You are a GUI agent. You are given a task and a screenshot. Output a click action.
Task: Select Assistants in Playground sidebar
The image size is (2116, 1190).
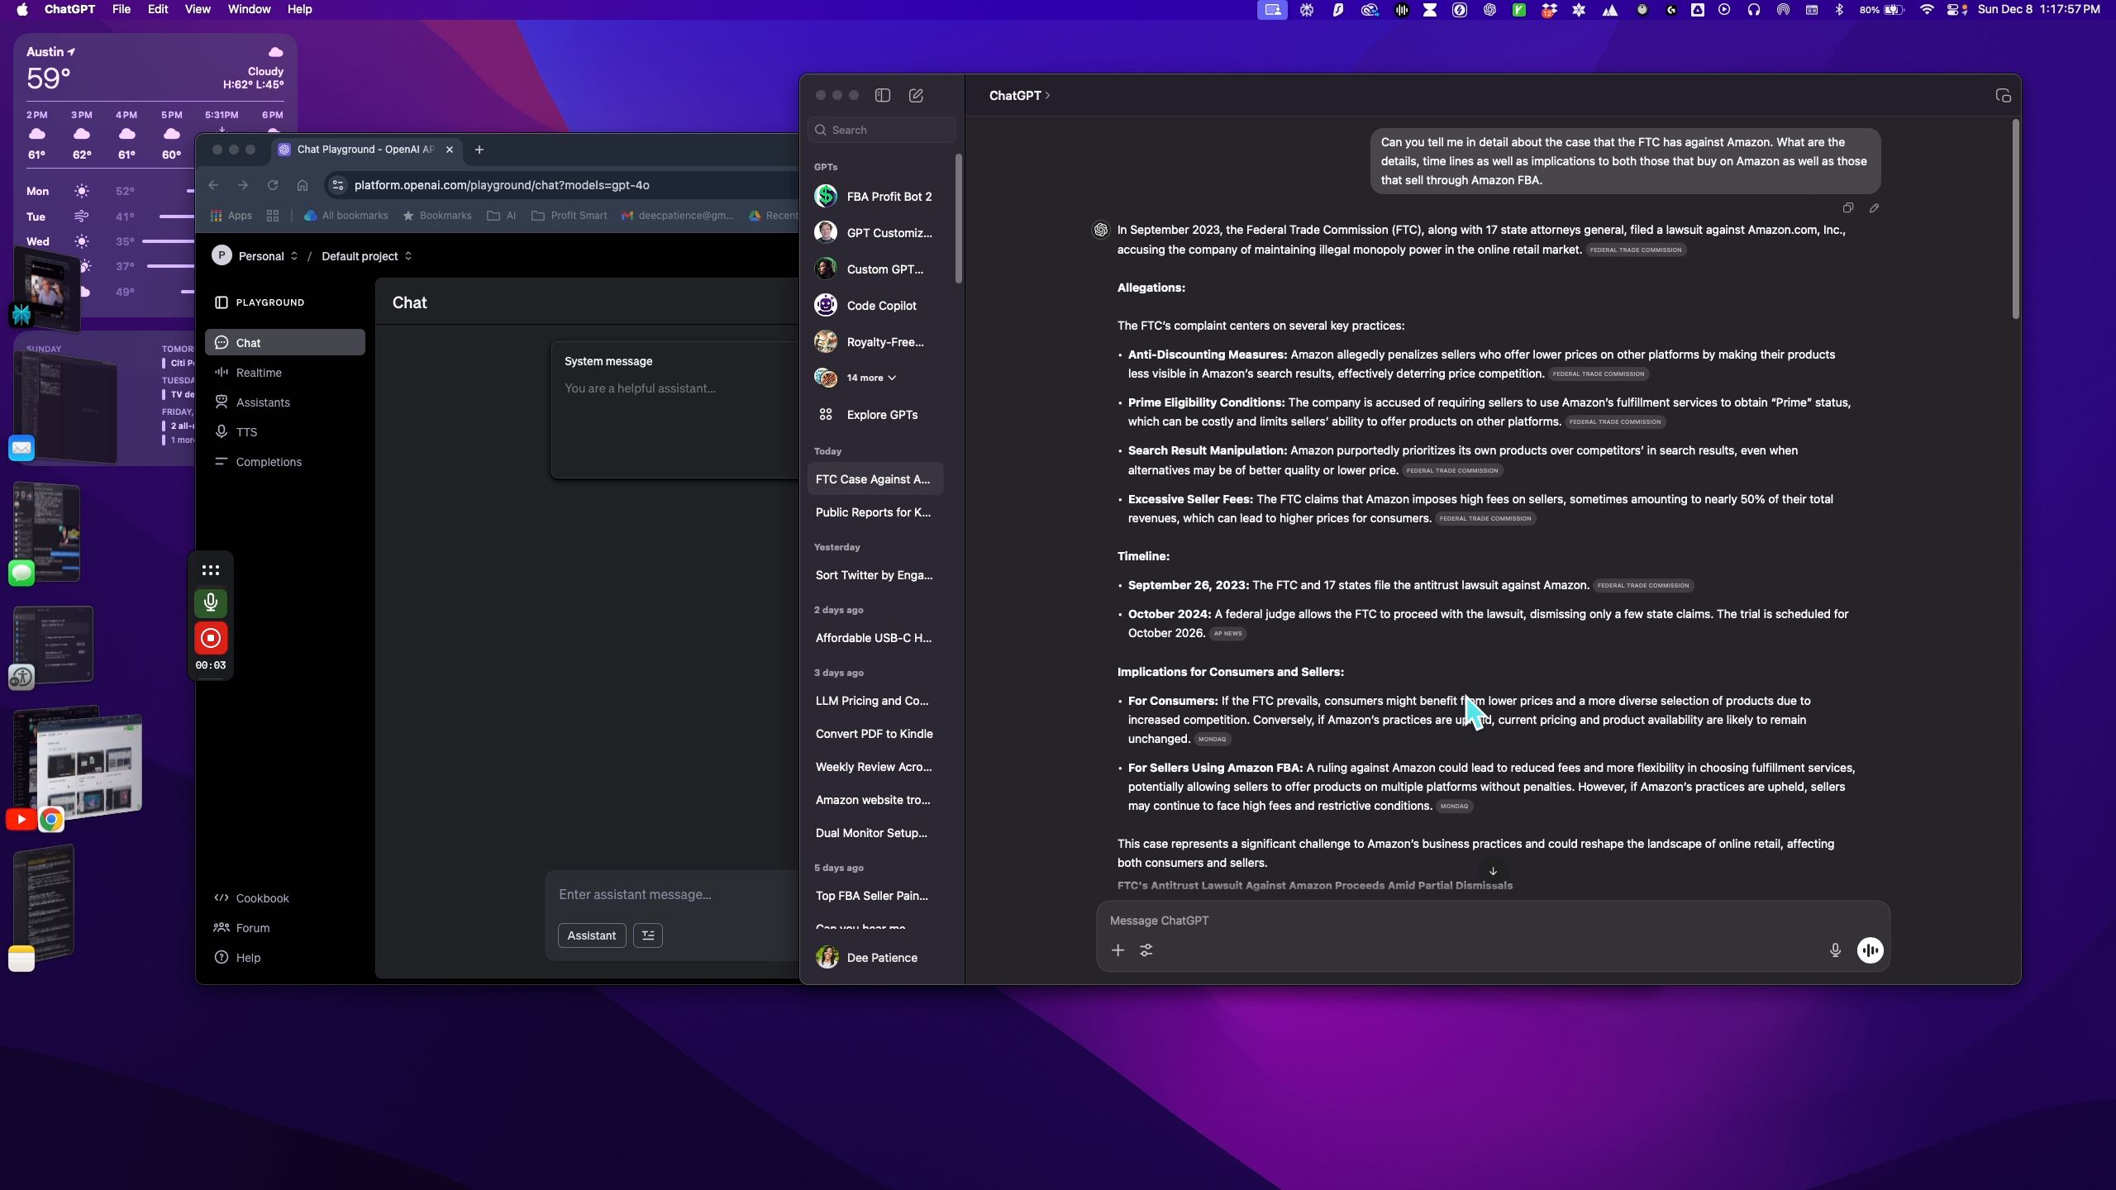(285, 402)
